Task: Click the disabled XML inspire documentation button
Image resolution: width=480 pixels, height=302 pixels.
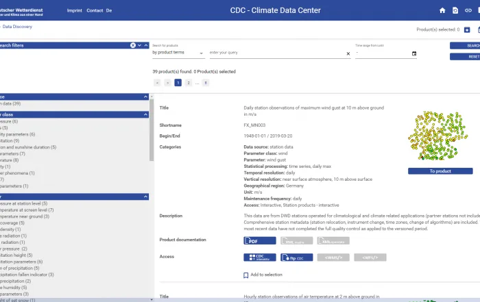Action: point(297,240)
